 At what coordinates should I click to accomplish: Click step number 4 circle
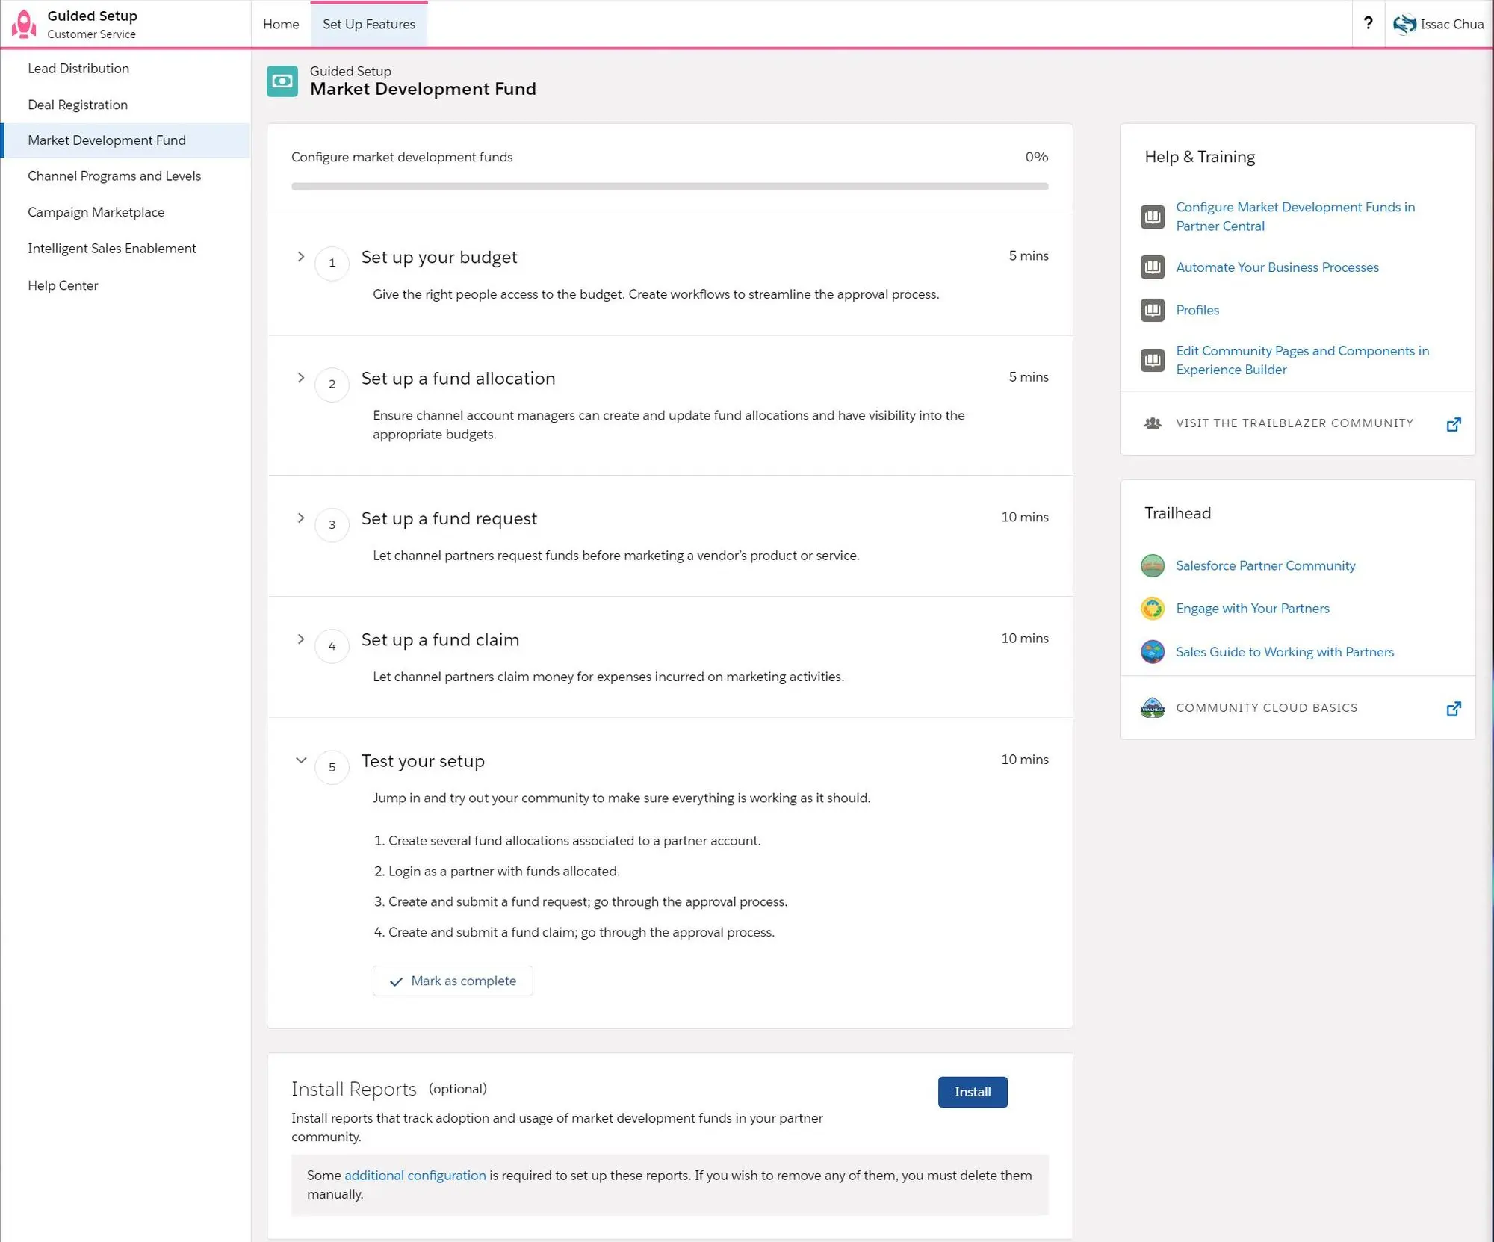click(x=332, y=645)
